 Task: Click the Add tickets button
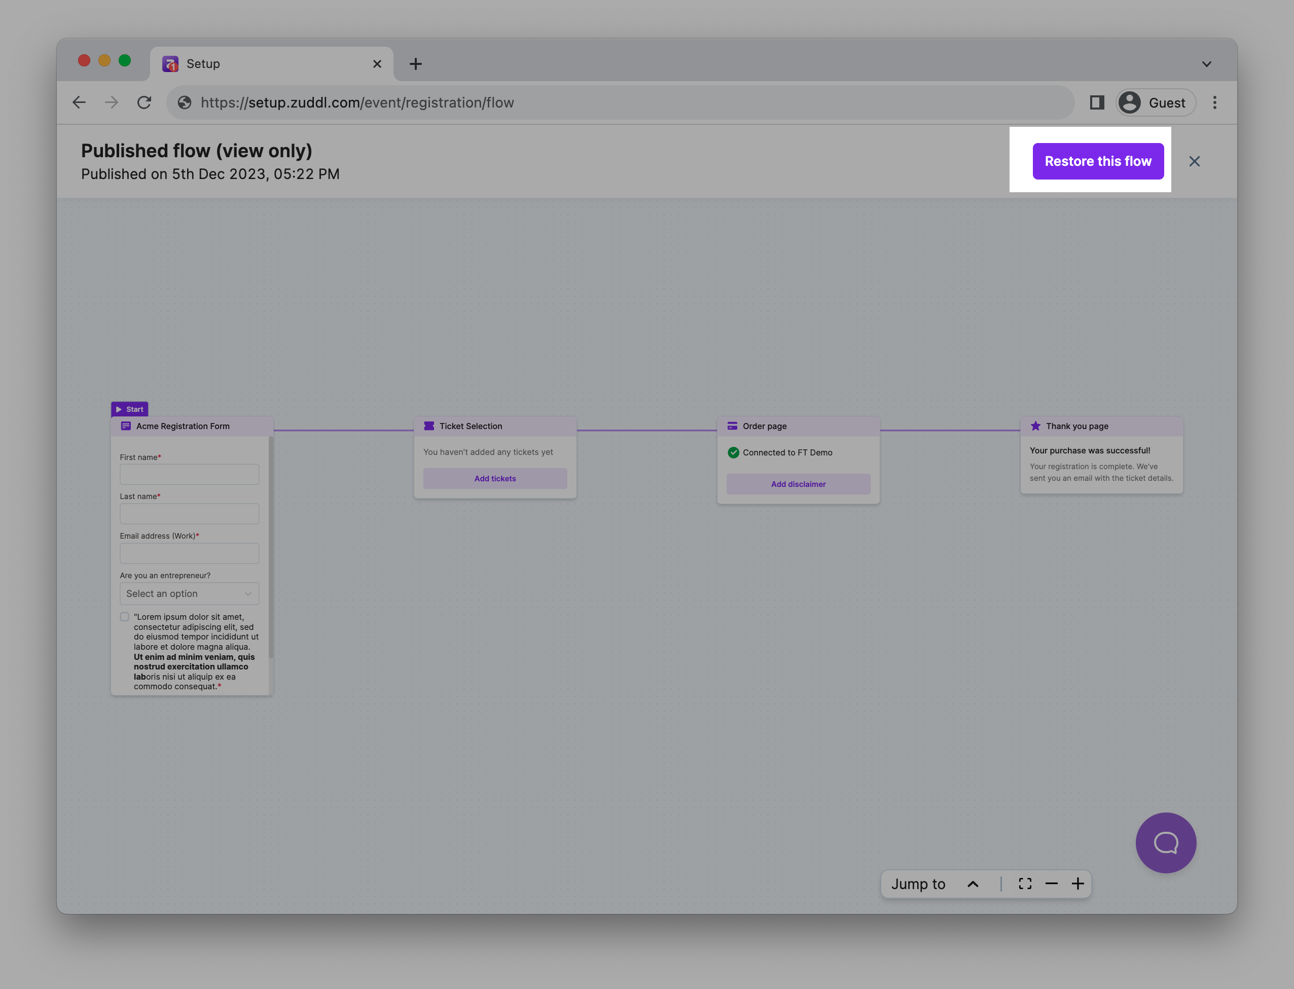(495, 479)
